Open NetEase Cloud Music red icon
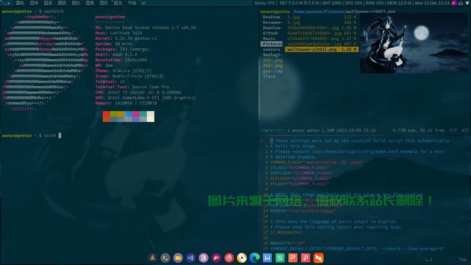Image resolution: width=471 pixels, height=265 pixels. 229,258
